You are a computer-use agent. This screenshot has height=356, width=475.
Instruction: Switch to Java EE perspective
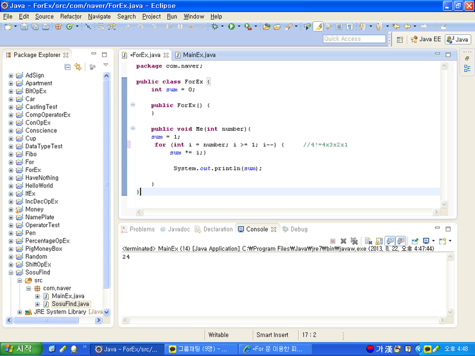[426, 40]
